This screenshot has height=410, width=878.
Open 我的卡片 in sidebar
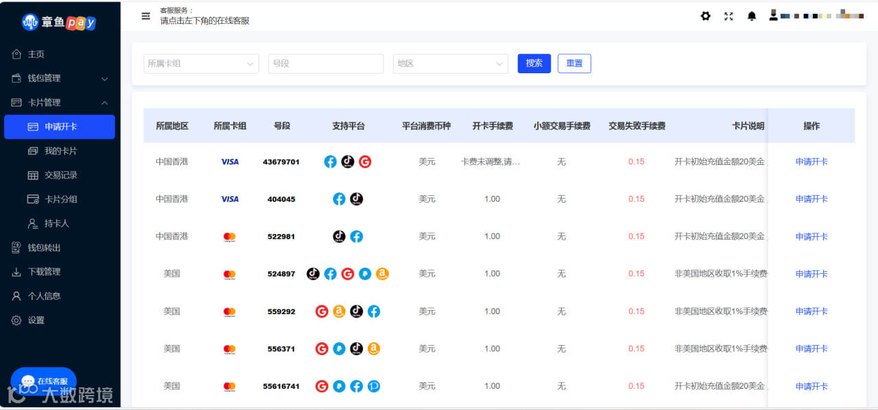(60, 151)
